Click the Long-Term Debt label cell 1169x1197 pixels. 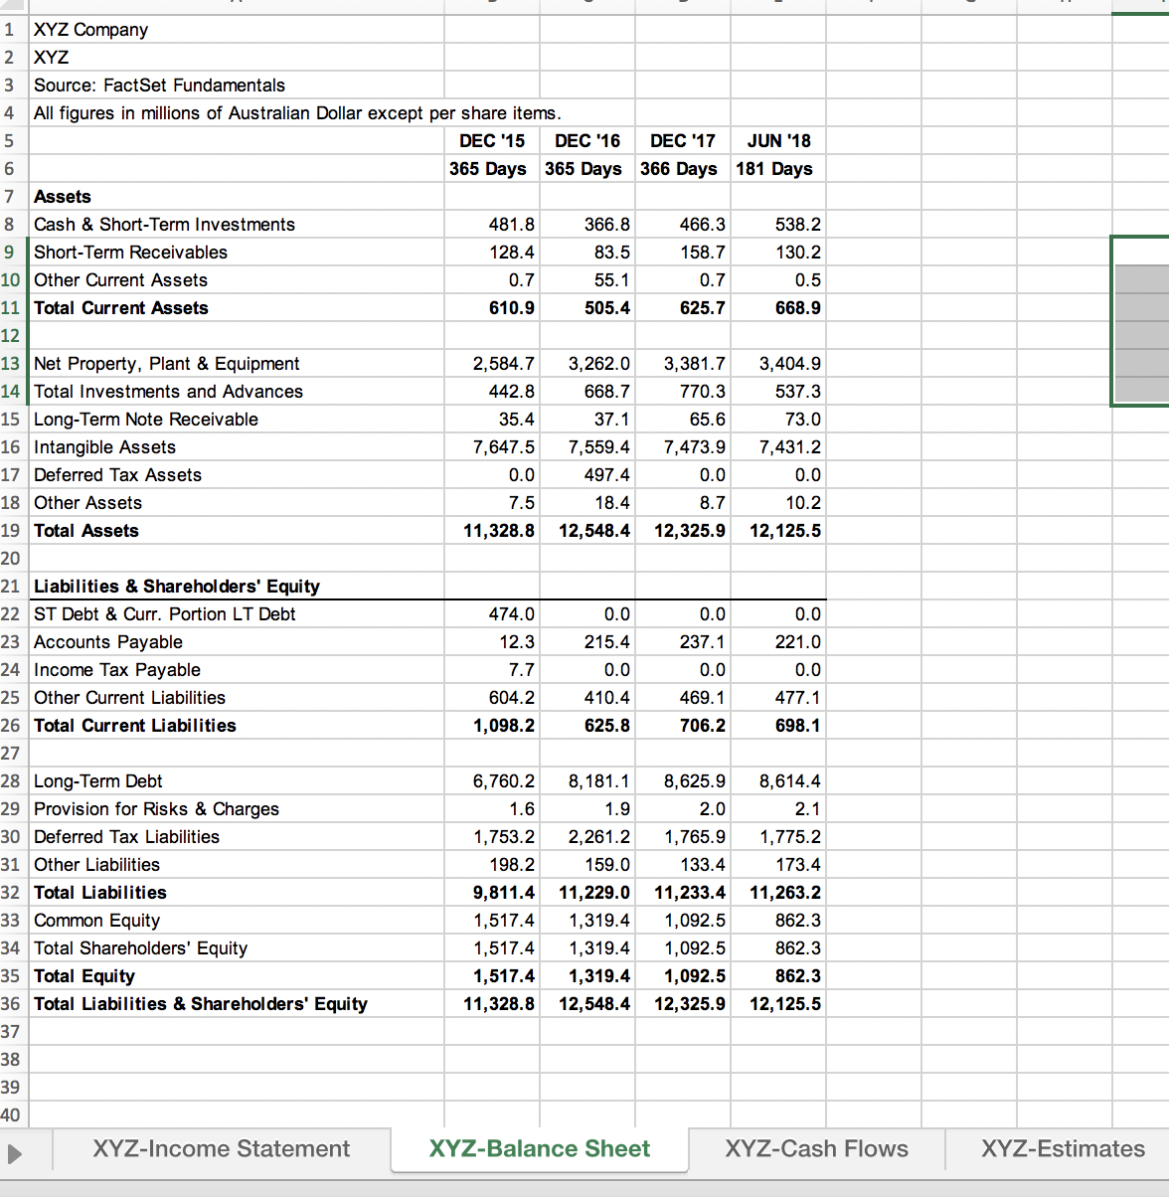(97, 780)
